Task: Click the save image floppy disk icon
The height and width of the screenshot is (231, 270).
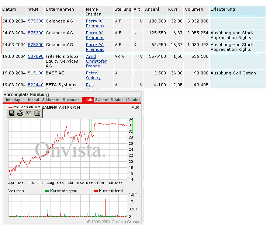Action: tap(12, 113)
